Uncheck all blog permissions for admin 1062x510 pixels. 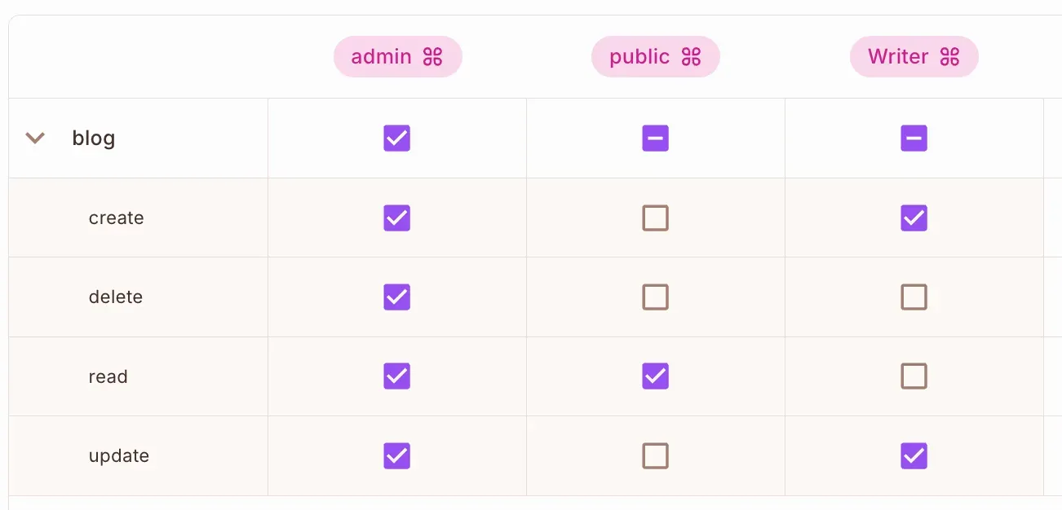[397, 138]
